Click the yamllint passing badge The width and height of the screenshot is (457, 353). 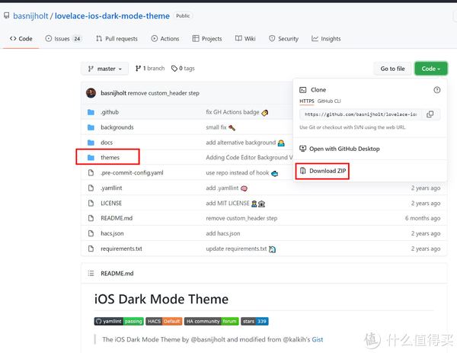(120, 321)
